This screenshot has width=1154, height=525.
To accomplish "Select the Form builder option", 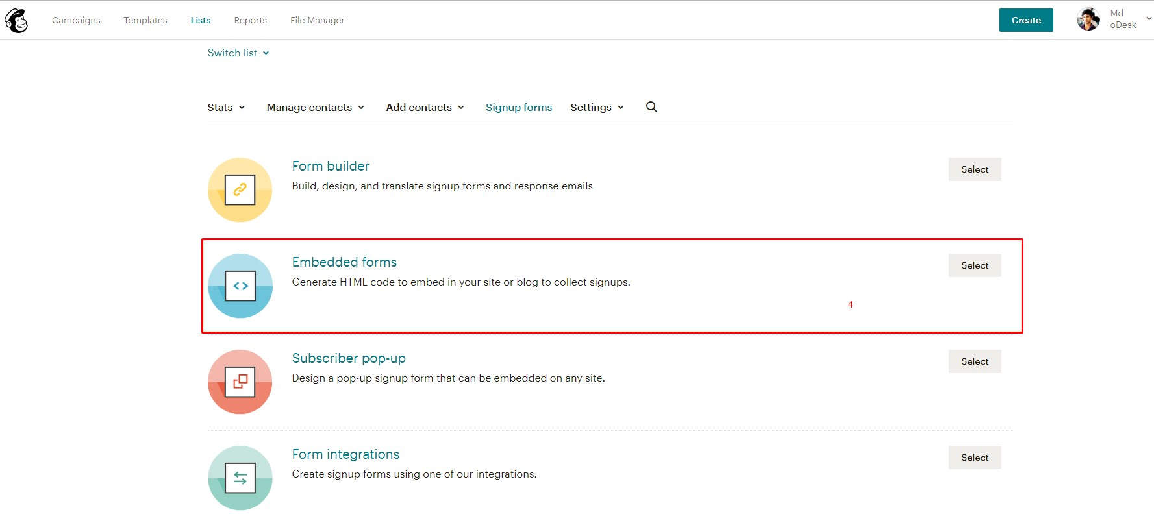I will tap(975, 169).
